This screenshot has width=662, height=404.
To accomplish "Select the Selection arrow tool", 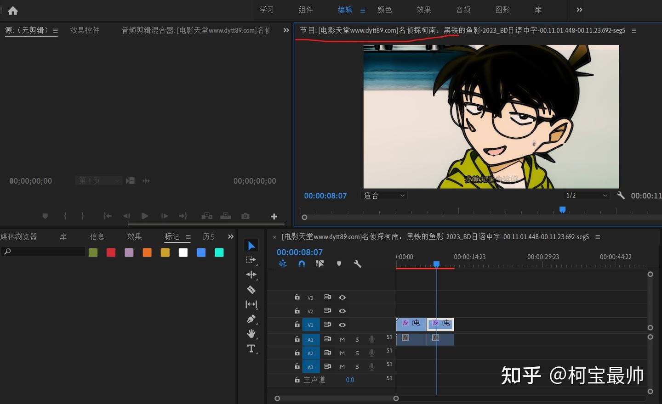I will coord(251,246).
